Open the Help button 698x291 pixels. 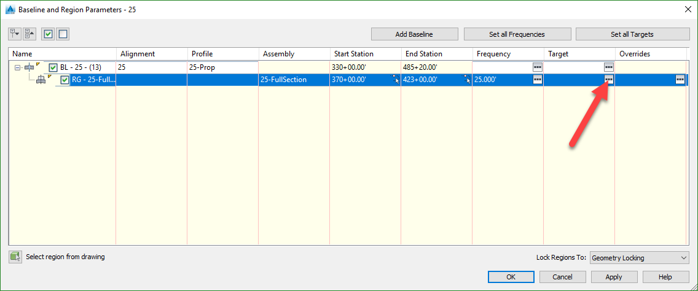[665, 277]
